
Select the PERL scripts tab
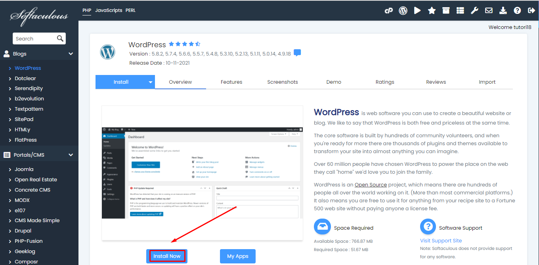(x=130, y=10)
